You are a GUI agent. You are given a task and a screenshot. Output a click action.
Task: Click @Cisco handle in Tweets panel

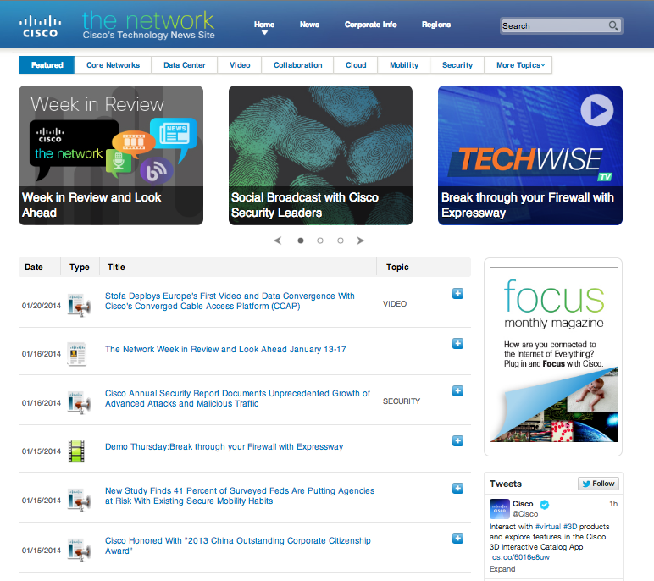(524, 514)
